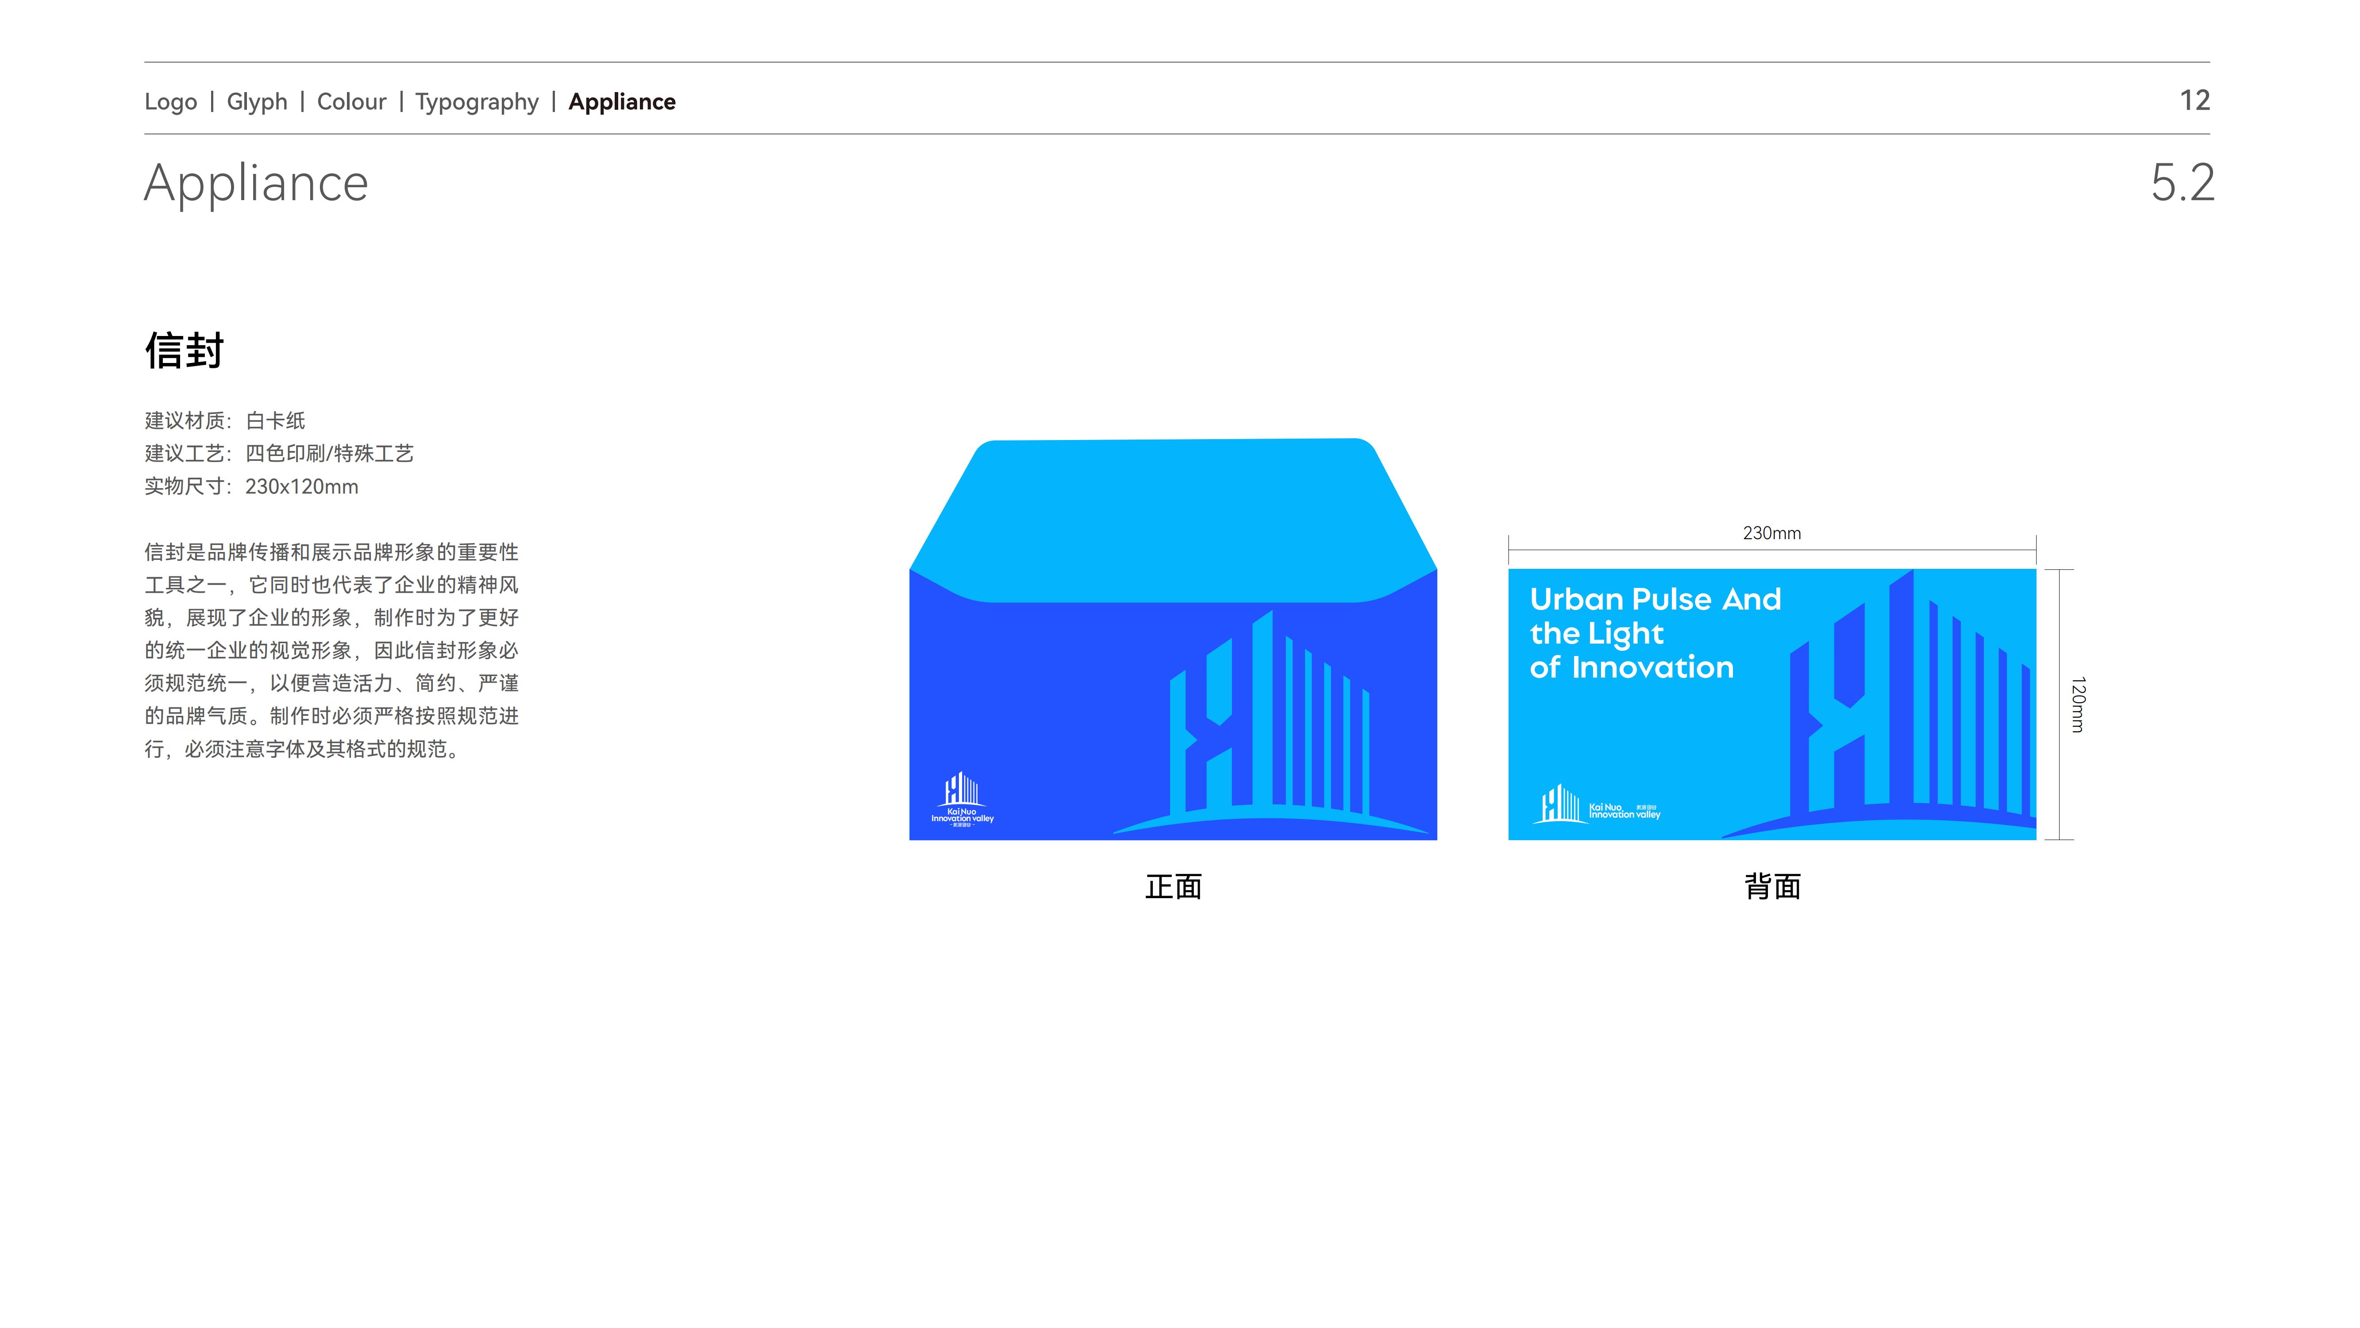The height and width of the screenshot is (1328, 2360).
Task: Select the Glyph navigation entry
Action: point(258,102)
